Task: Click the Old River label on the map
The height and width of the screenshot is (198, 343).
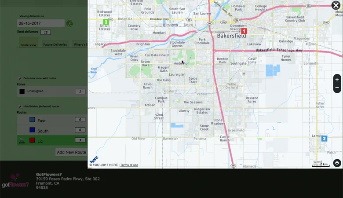Action: point(139,139)
